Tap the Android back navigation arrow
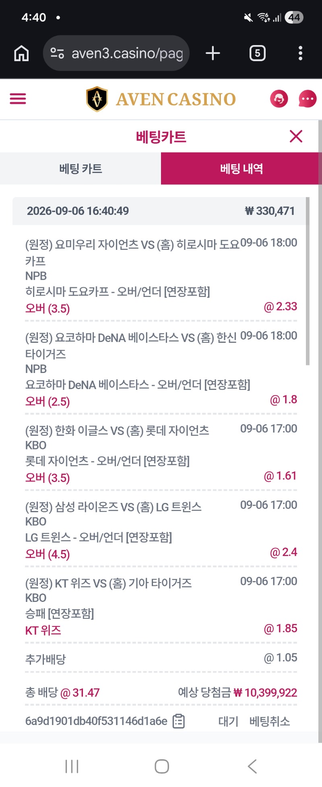 (252, 766)
